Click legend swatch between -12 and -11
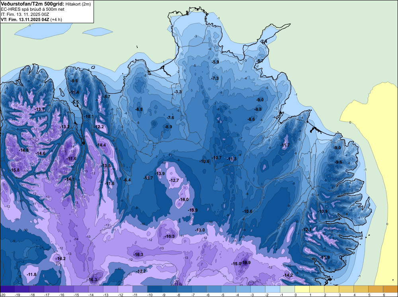This screenshot has height=297, width=398. tap(125, 289)
